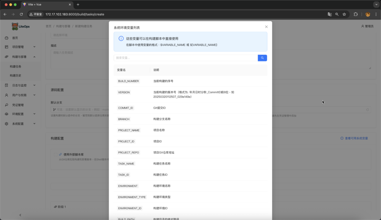Click the Chrome profile avatar icon
Screen dimensions: 381x220
(x=368, y=14)
